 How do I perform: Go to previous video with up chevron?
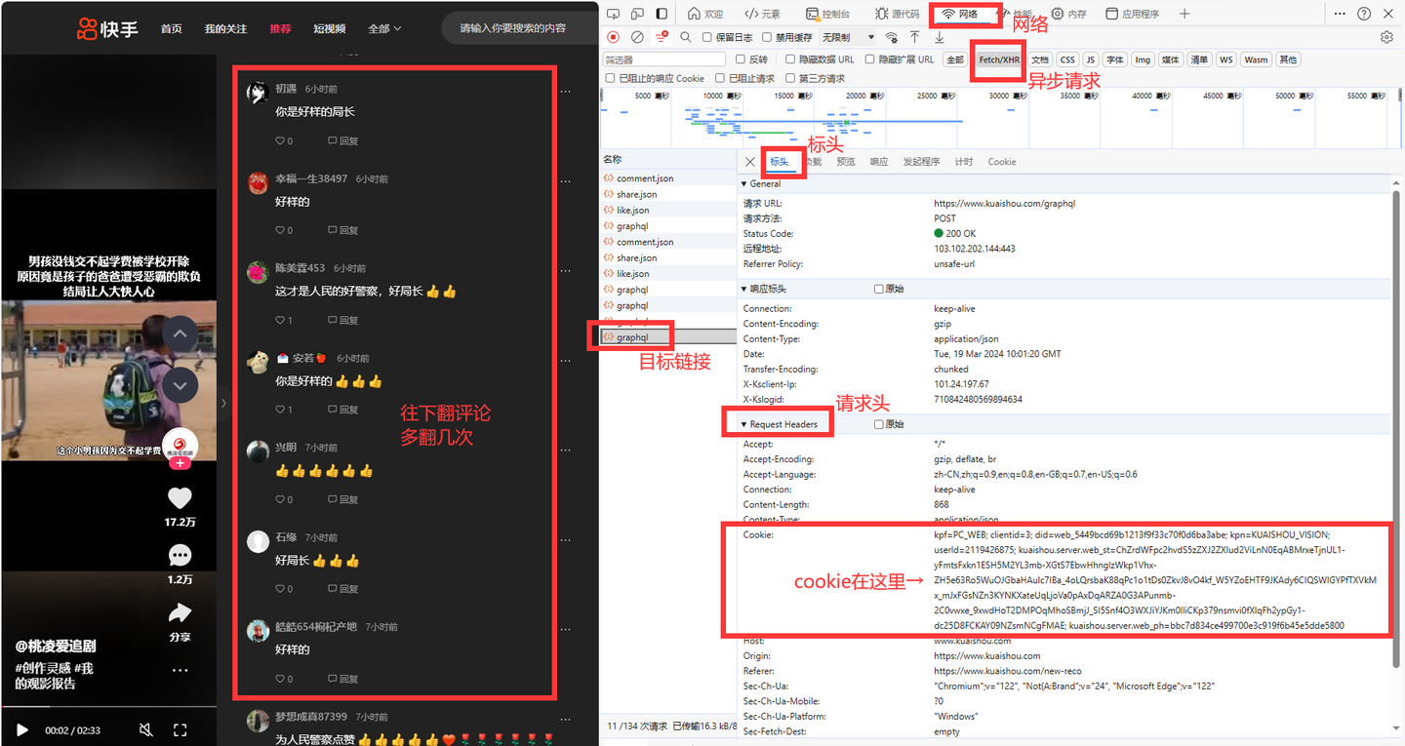180,334
